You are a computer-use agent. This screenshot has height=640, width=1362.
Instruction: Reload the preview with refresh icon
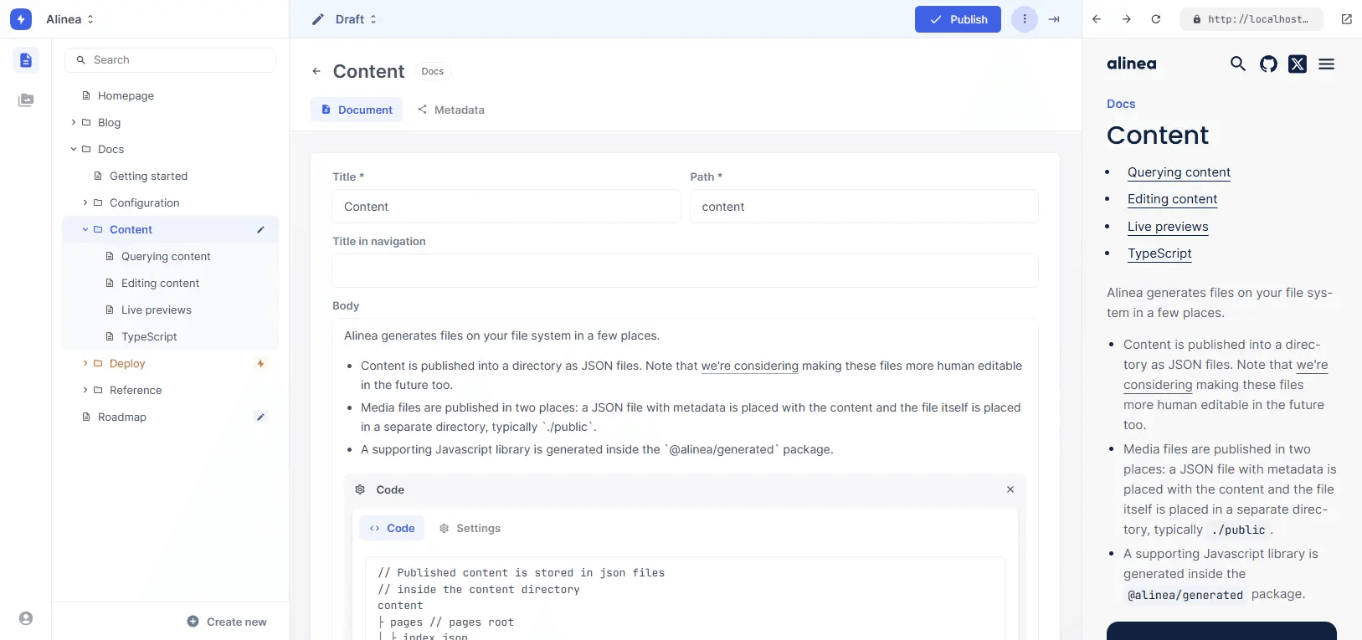click(1155, 19)
